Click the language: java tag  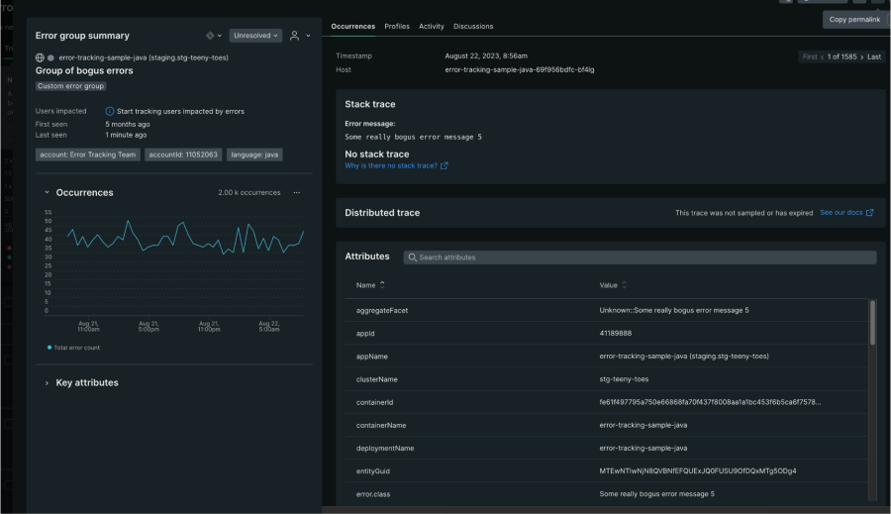254,154
